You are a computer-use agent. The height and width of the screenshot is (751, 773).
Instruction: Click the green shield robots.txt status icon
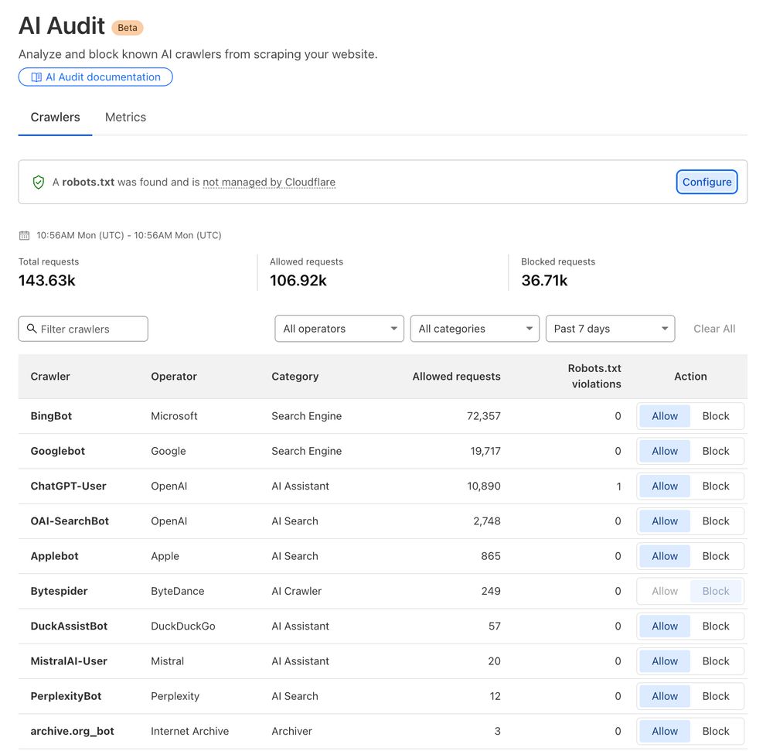39,183
